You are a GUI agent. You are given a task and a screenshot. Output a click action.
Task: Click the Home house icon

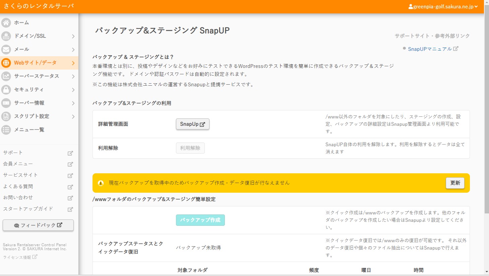pyautogui.click(x=6, y=23)
